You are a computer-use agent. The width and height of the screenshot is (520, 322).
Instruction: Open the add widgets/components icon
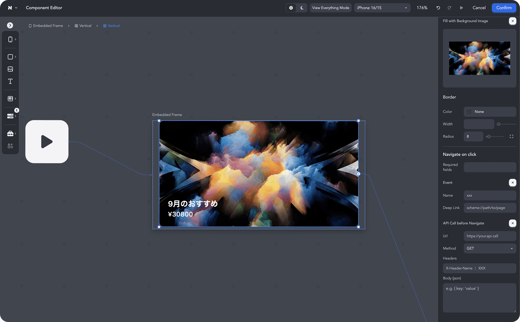(10, 146)
